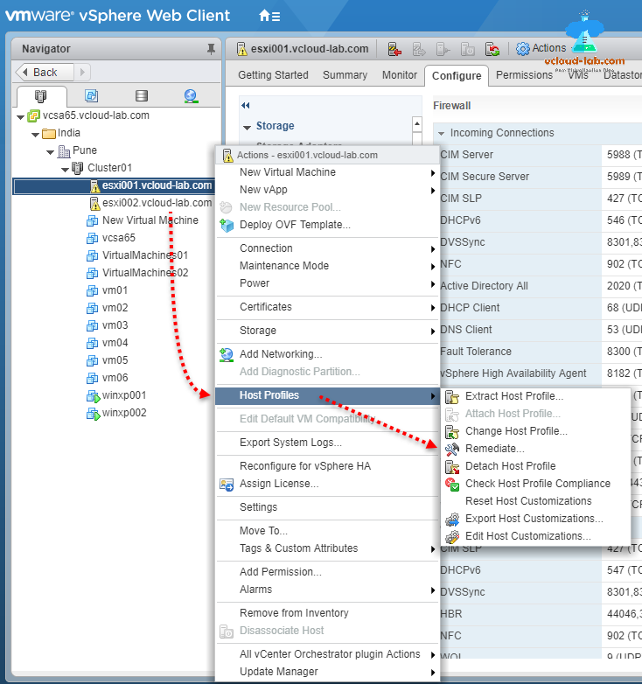Click the Extract Host Profile icon
642x684 pixels.
click(452, 396)
